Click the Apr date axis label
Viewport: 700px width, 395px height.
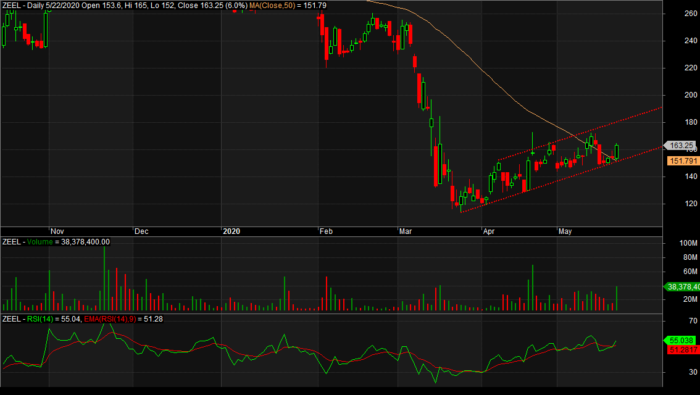click(489, 231)
